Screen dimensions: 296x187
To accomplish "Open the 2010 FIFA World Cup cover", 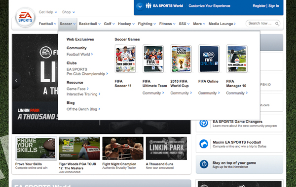I will pyautogui.click(x=181, y=59).
